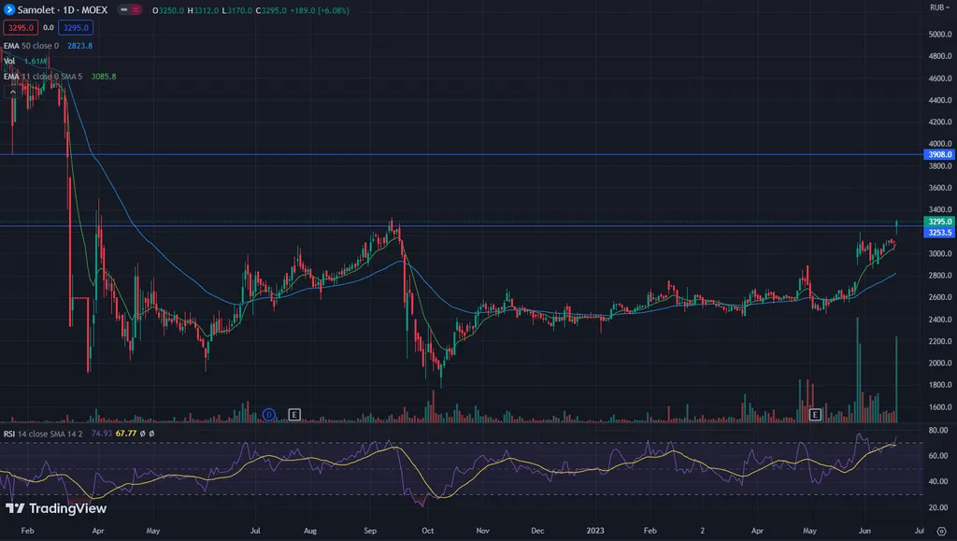The width and height of the screenshot is (957, 541).
Task: Click the 3253.5 horizontal line price label
Action: tap(937, 233)
